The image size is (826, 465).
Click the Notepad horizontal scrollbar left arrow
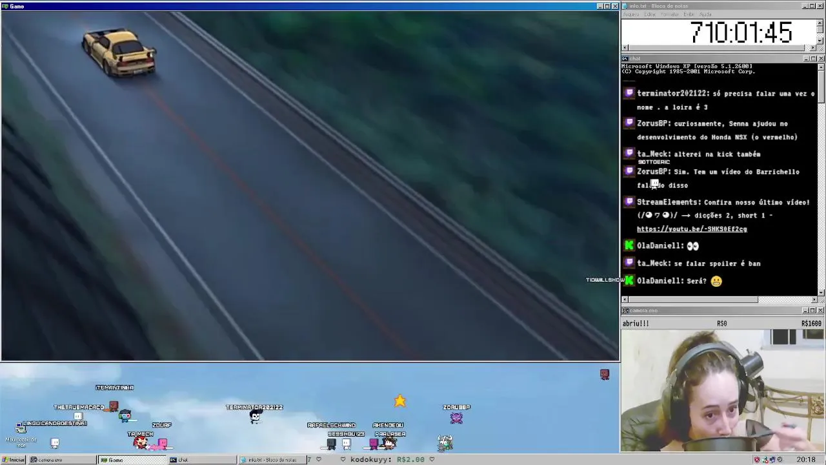pyautogui.click(x=625, y=48)
